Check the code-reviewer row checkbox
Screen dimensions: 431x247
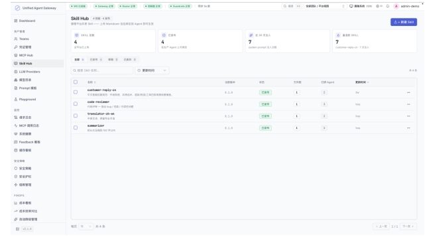click(x=76, y=104)
